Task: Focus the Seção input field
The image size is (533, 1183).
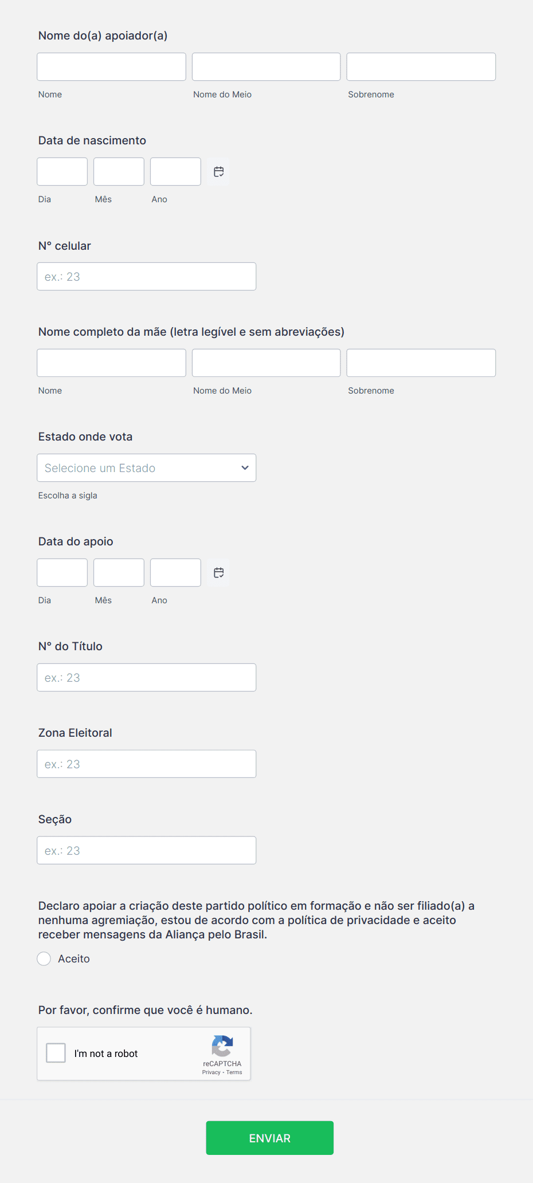Action: click(x=147, y=851)
